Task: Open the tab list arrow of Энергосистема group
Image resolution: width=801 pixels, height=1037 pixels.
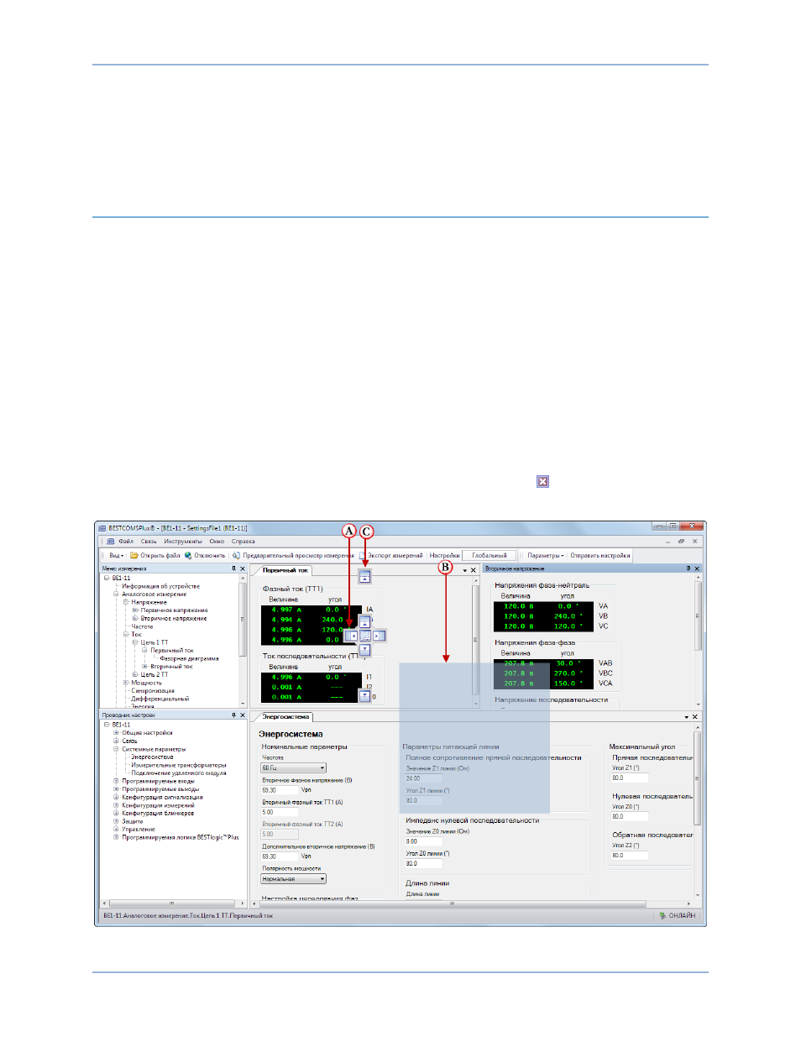Action: [686, 718]
